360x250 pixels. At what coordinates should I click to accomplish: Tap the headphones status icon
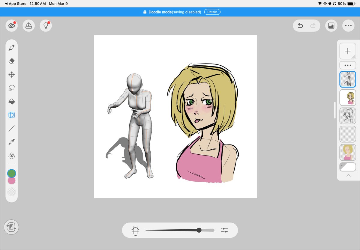(334, 4)
